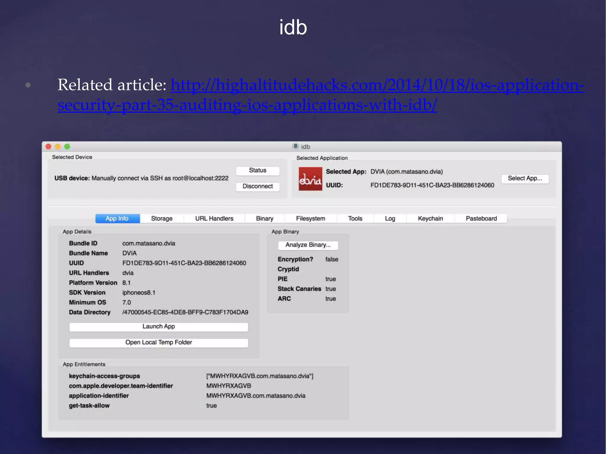Zoom idb window with green button
This screenshot has width=606, height=454.
pyautogui.click(x=67, y=147)
